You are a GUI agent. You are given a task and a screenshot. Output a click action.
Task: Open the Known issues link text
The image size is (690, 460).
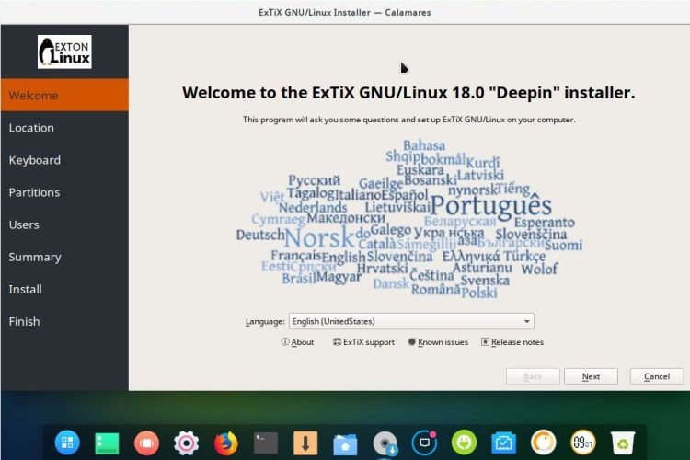(x=443, y=342)
